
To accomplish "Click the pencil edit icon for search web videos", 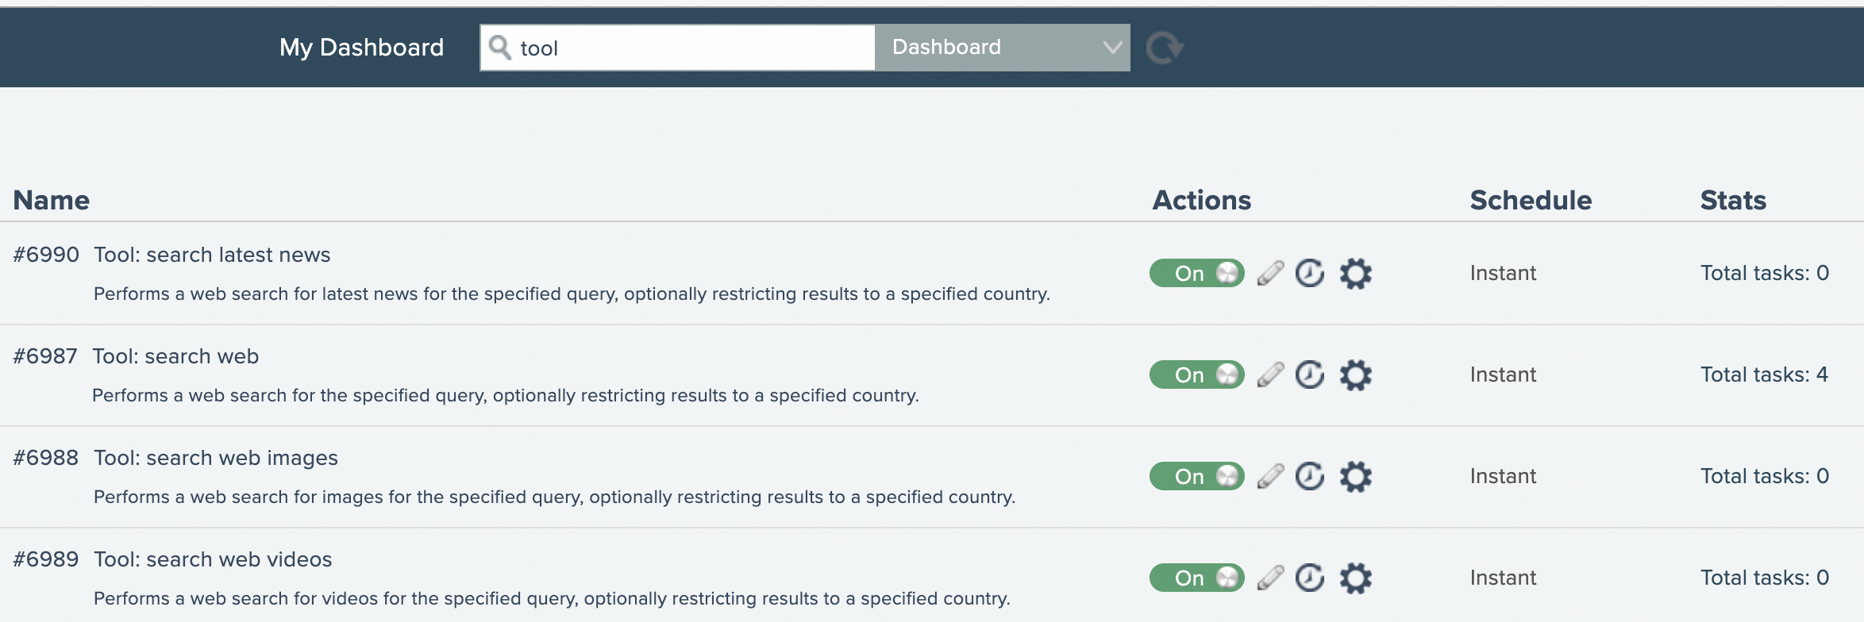I will click(x=1270, y=578).
